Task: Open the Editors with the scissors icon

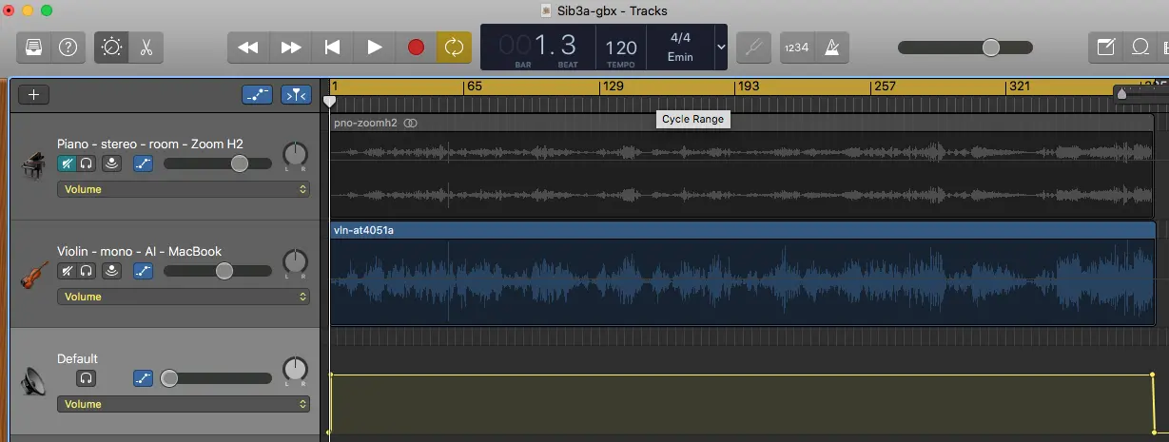Action: point(146,47)
